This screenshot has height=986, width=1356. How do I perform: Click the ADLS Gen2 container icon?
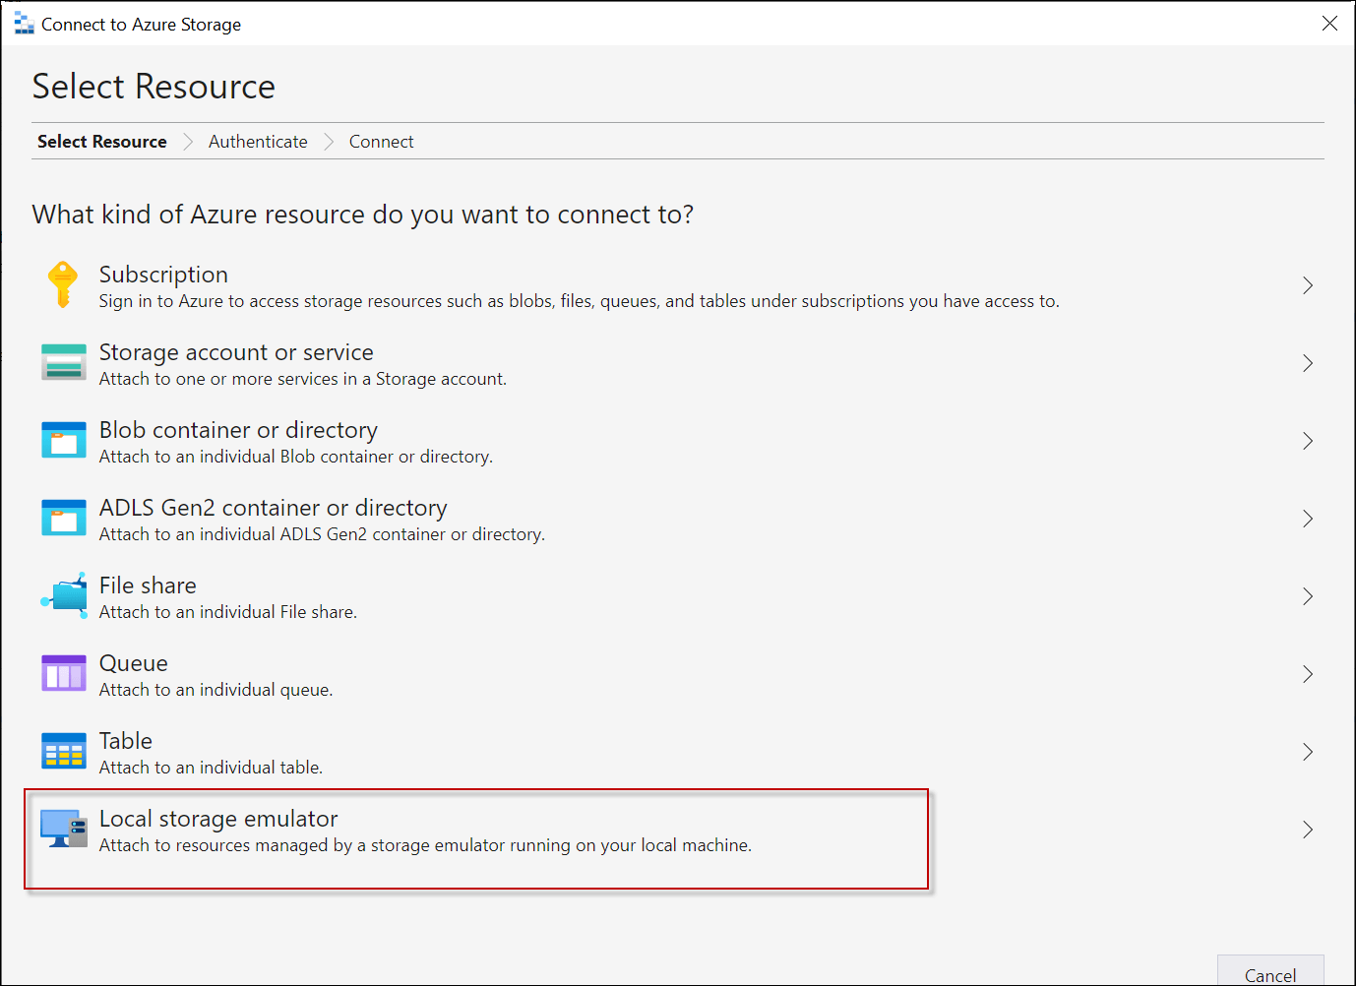64,518
